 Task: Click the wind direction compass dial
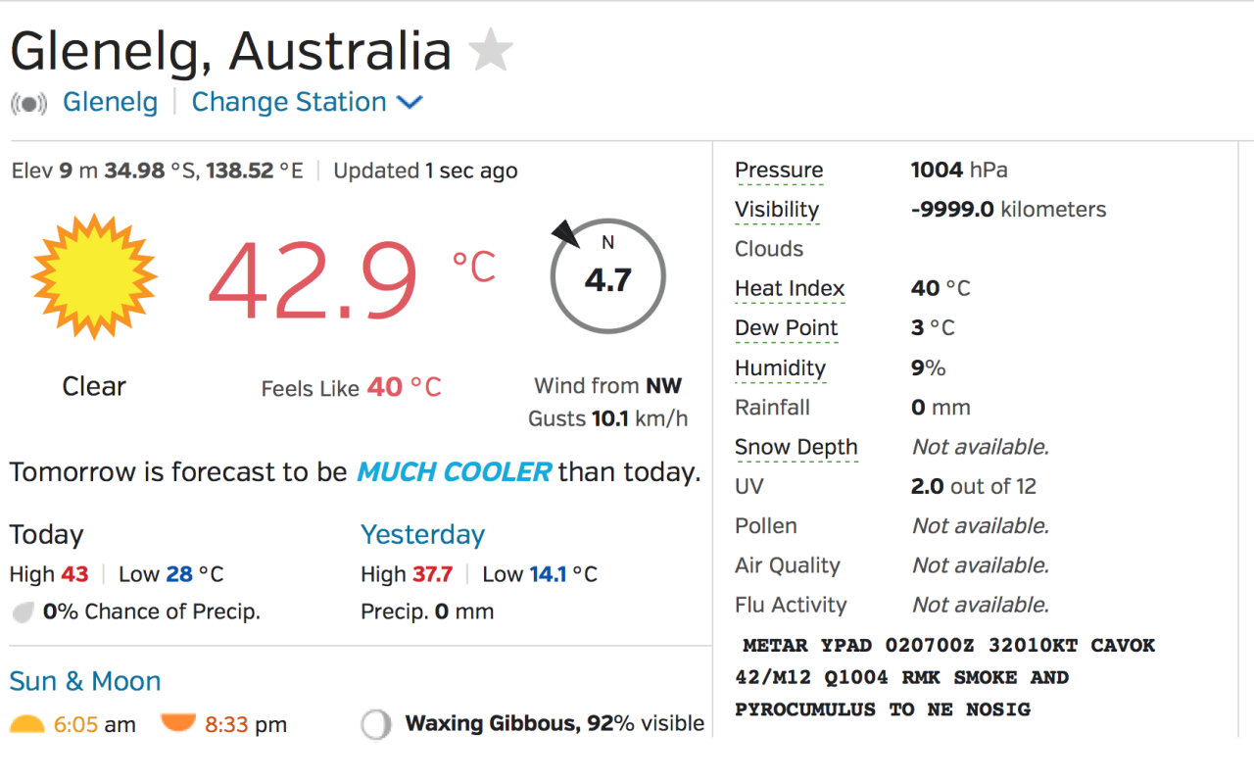(607, 277)
